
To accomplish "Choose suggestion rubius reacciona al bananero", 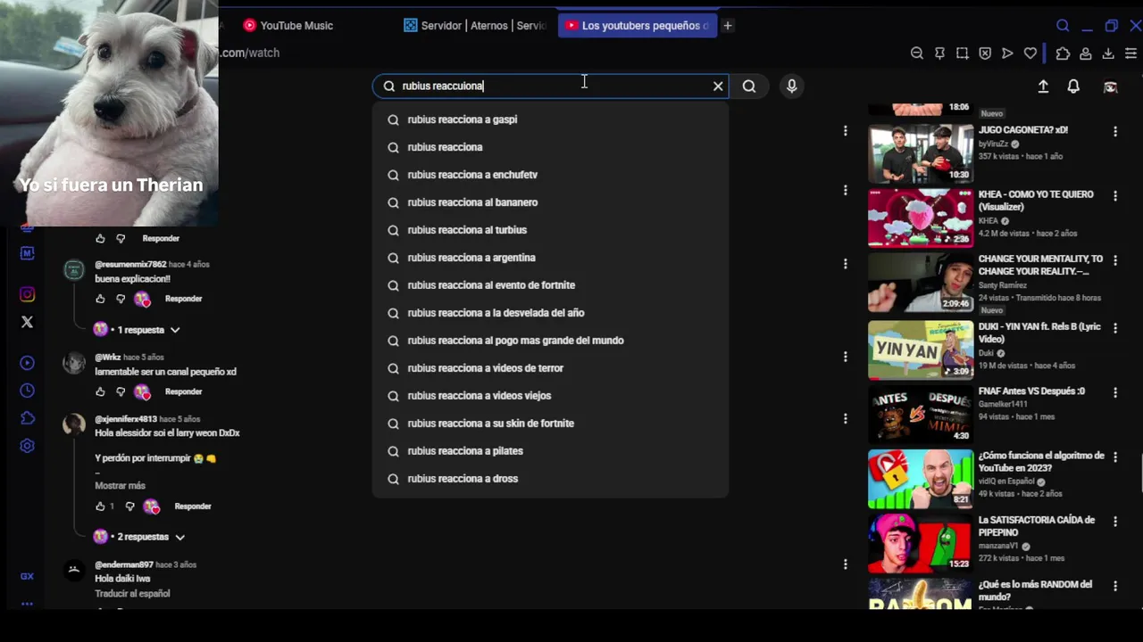I will pos(550,202).
